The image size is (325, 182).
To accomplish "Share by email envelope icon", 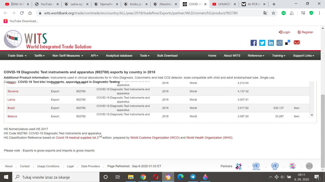I will [x=297, y=43].
